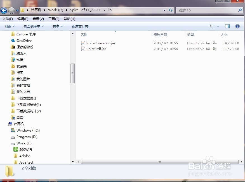Open 桌面 desktop icon in sidebar

pos(13,117)
